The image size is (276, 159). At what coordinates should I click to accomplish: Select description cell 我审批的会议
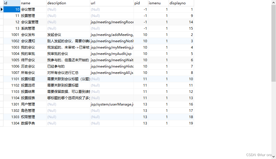[68, 54]
